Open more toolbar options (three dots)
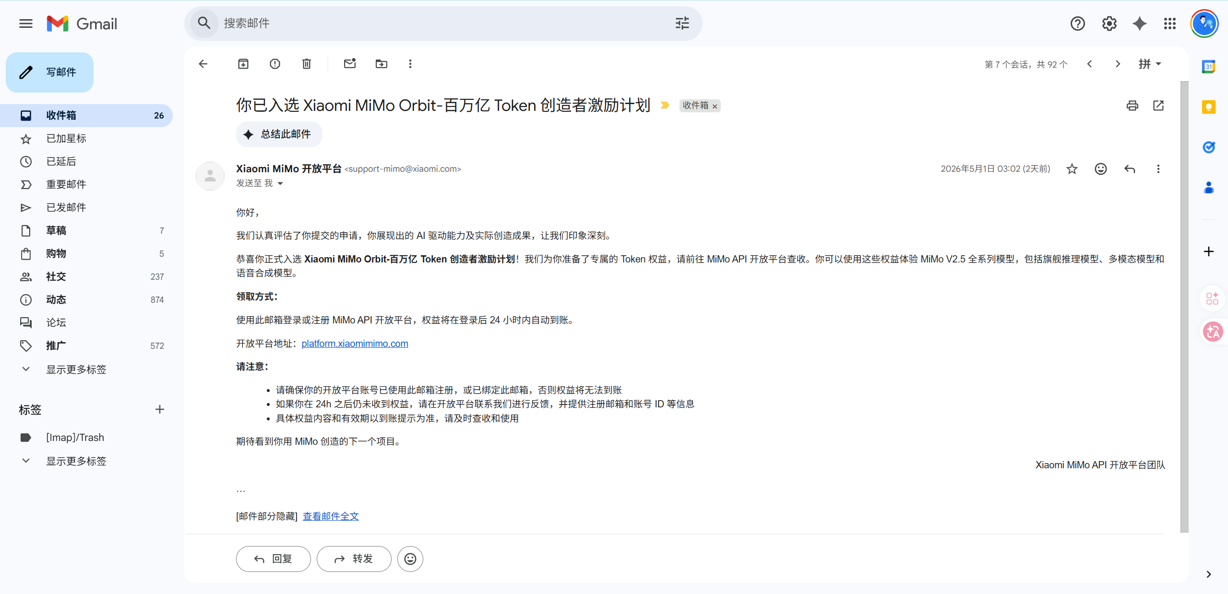1228x594 pixels. point(410,64)
